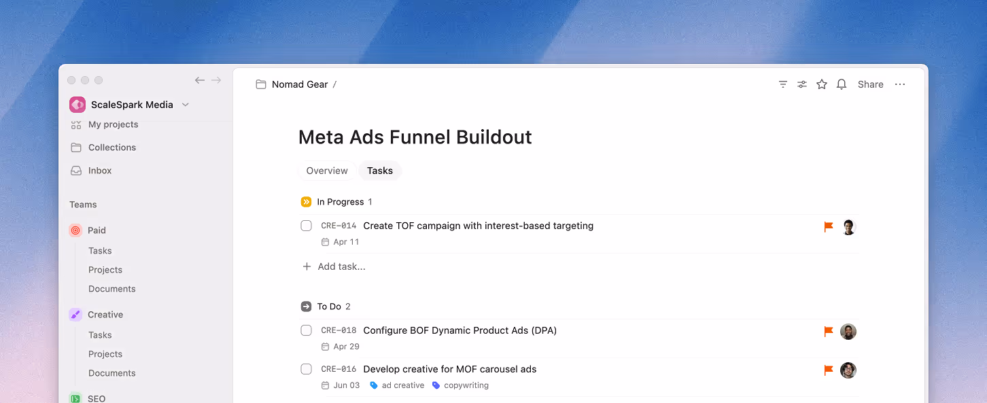Click the Paid team target icon
Image resolution: width=987 pixels, height=403 pixels.
click(75, 230)
